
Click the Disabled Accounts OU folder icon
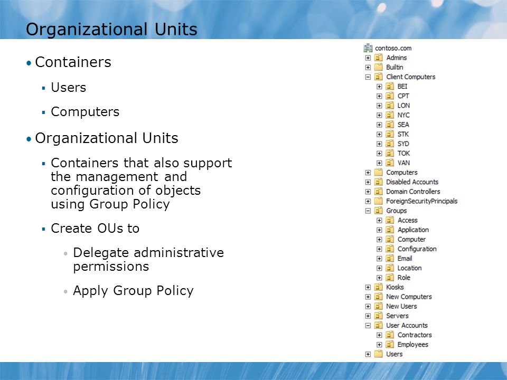(x=378, y=182)
